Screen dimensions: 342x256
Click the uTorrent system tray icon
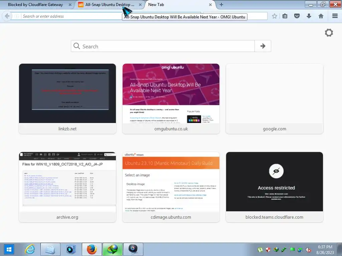[260, 250]
